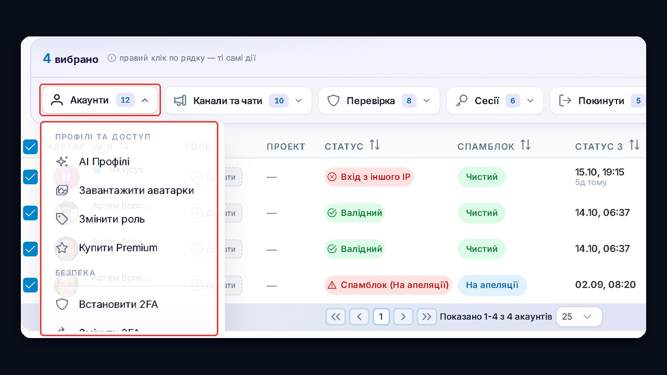The image size is (667, 375).
Task: Click the date 02.09, 08:20
Action: pyautogui.click(x=606, y=285)
